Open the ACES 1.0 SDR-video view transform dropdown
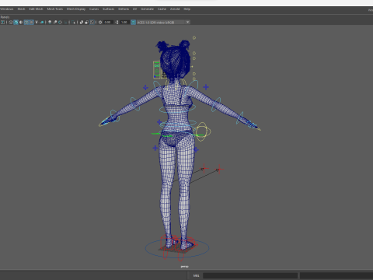 163,23
